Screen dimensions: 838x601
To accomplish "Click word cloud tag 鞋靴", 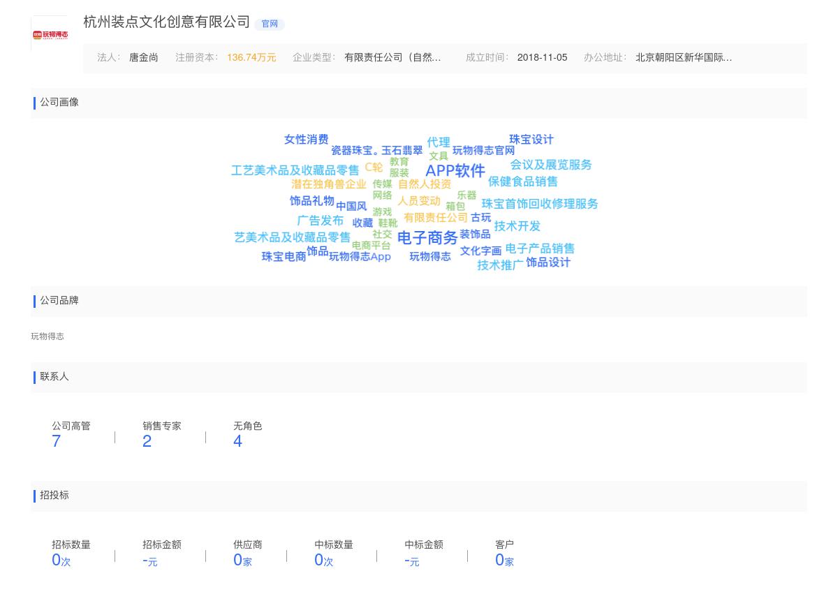I will pos(388,223).
